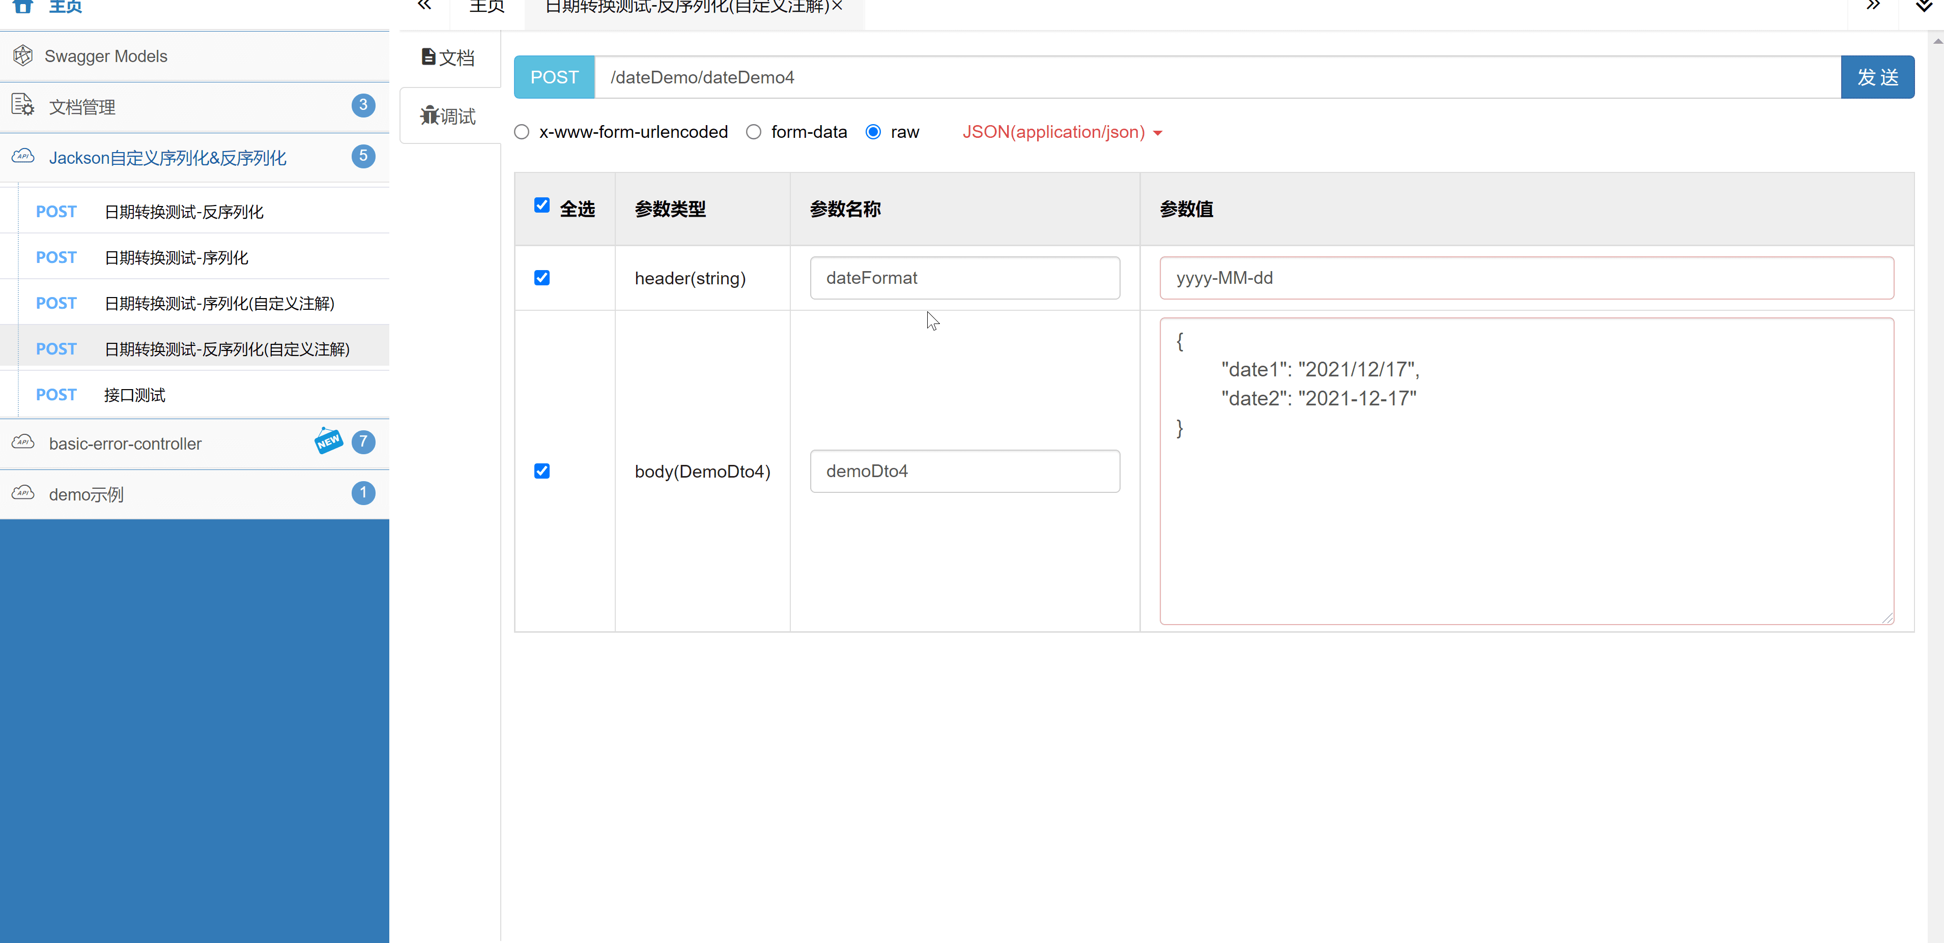The image size is (1944, 943).
Task: Click the API icon next to basic-error-controller
Action: pyautogui.click(x=23, y=442)
